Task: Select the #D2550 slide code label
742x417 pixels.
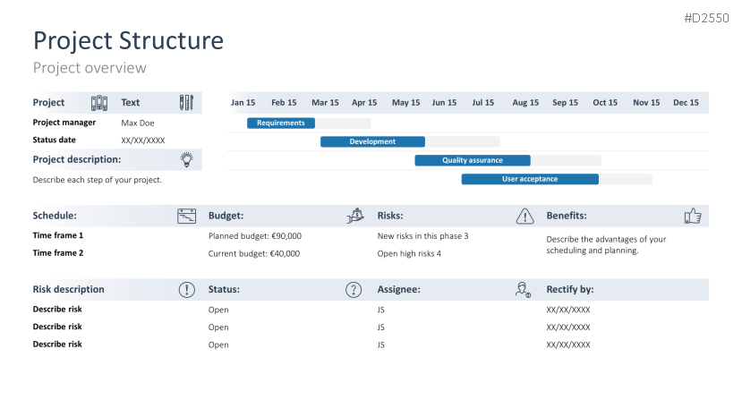Action: click(706, 16)
